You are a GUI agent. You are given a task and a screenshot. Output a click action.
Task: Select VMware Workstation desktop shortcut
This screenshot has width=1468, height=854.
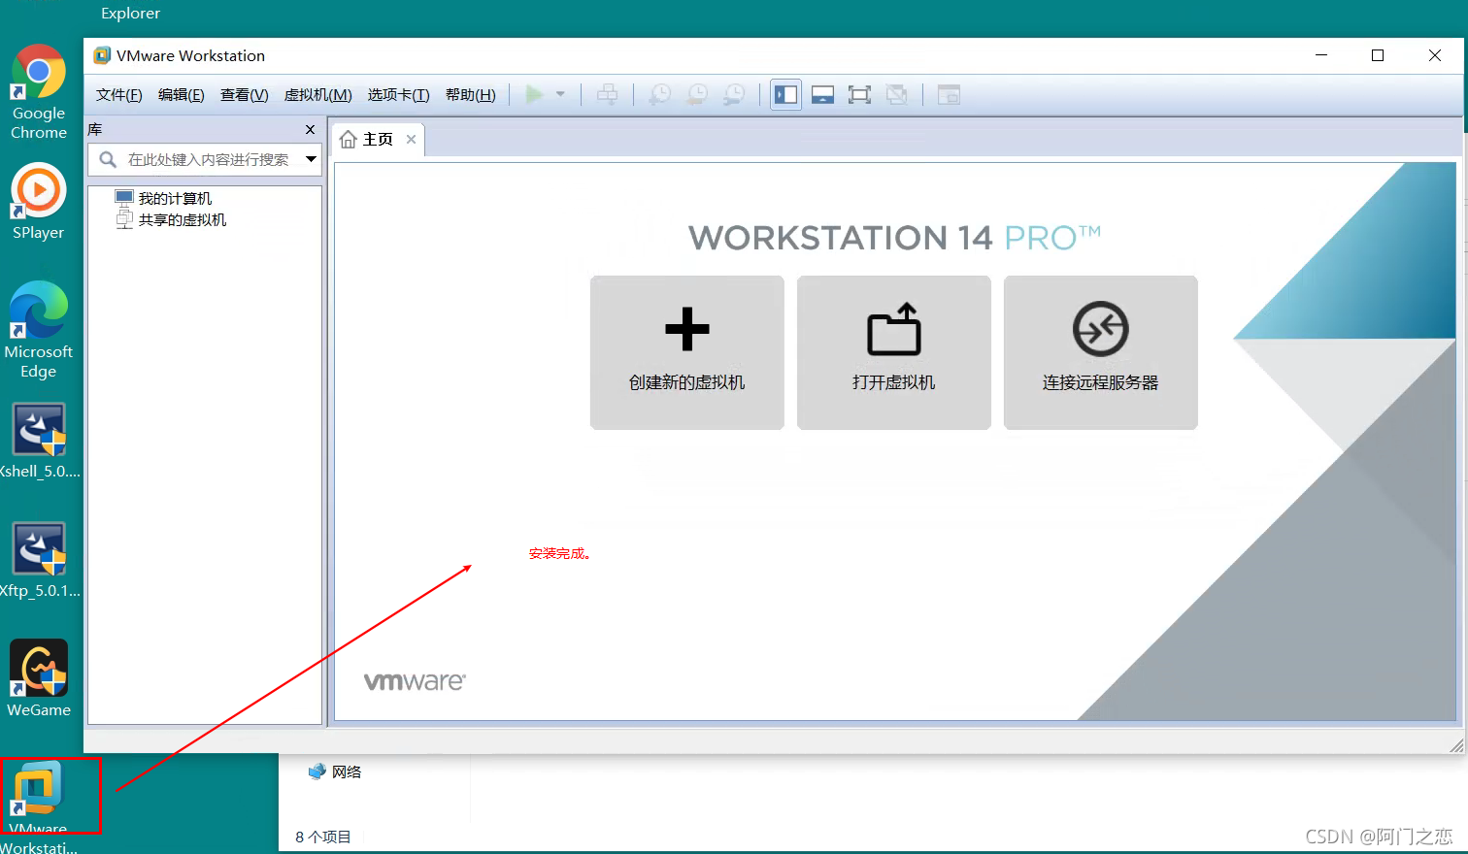click(x=39, y=806)
